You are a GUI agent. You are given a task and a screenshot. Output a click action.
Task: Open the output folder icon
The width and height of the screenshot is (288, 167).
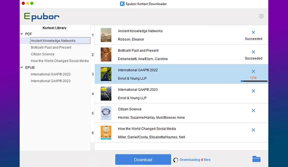pos(256,159)
